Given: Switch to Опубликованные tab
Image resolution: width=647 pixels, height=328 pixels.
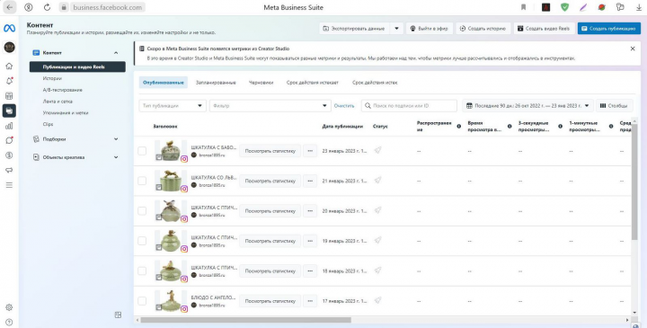Looking at the screenshot, I should [163, 83].
